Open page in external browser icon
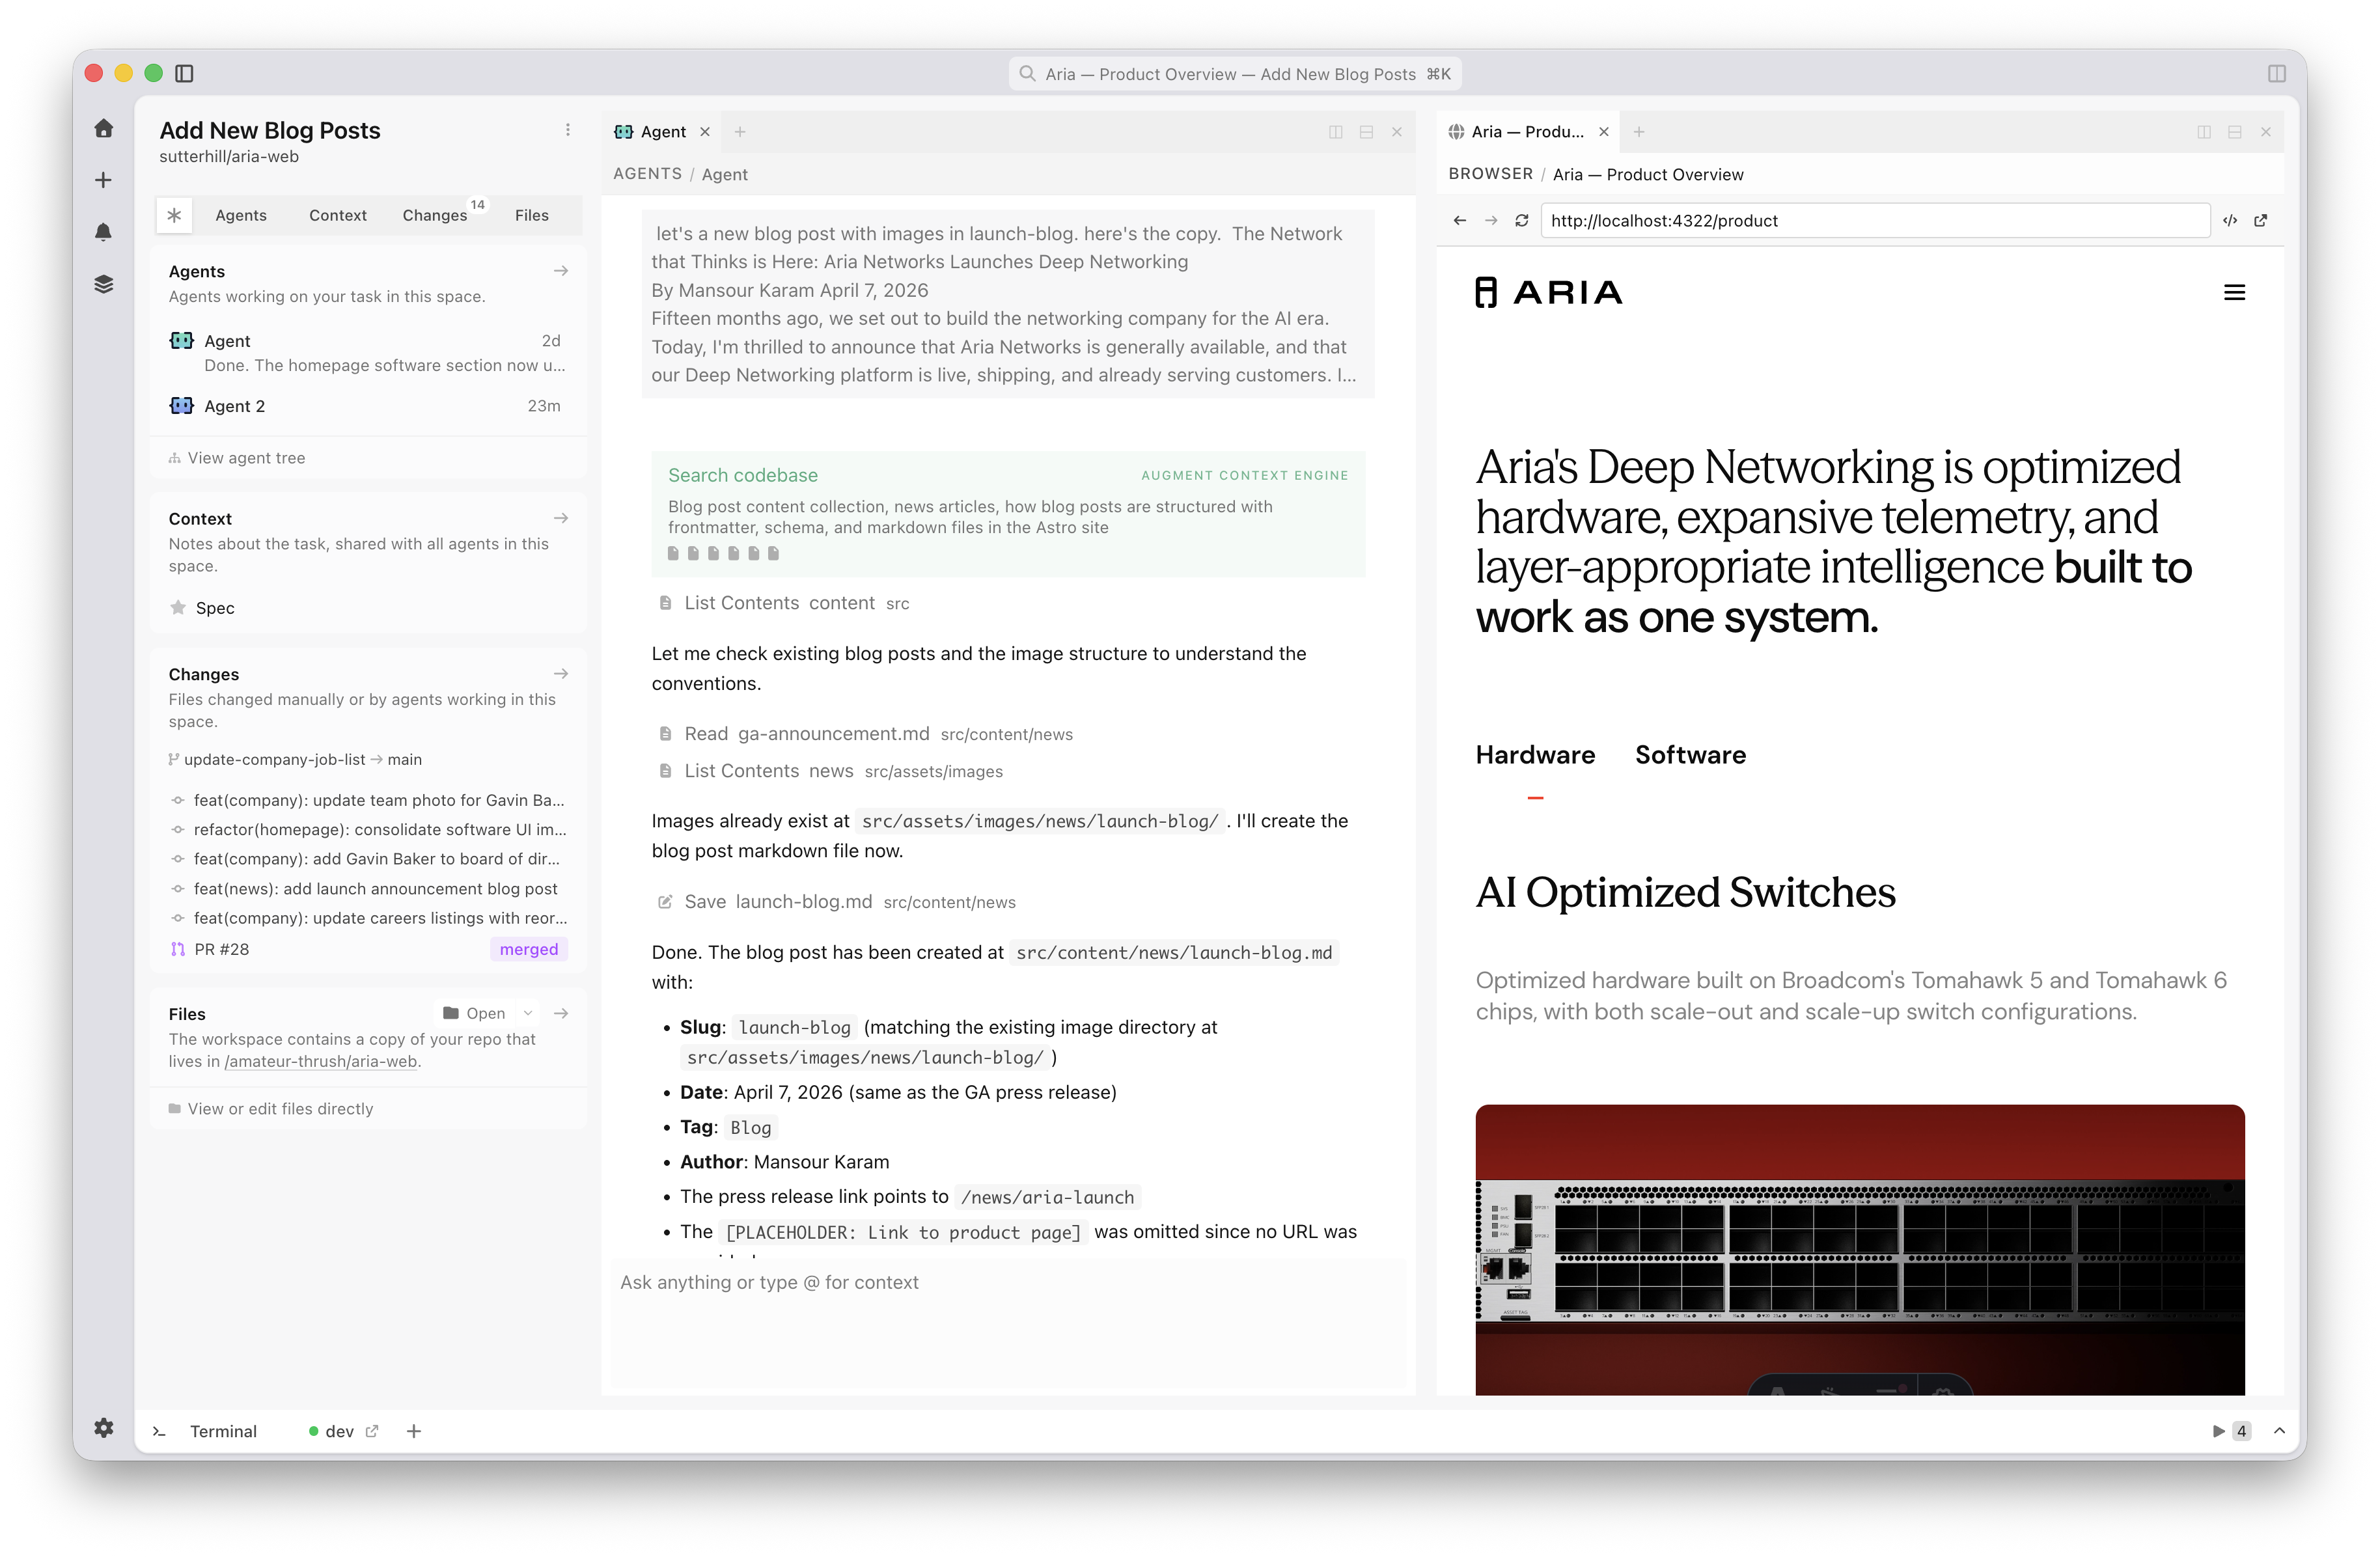The height and width of the screenshot is (1557, 2380). [2260, 221]
